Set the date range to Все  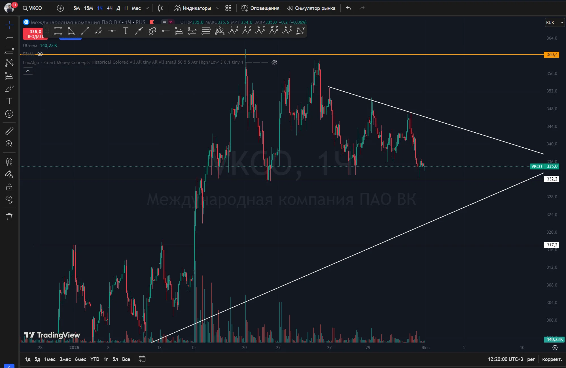[x=126, y=359]
